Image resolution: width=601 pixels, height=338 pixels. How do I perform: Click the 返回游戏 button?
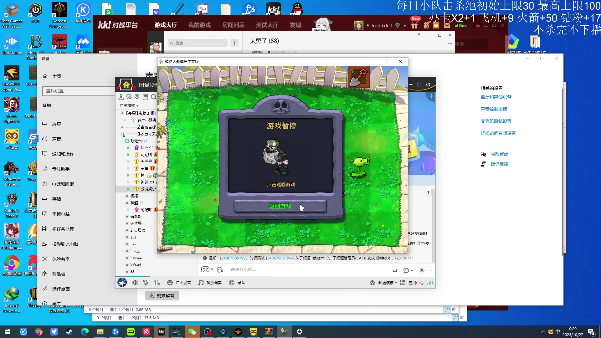click(x=280, y=206)
